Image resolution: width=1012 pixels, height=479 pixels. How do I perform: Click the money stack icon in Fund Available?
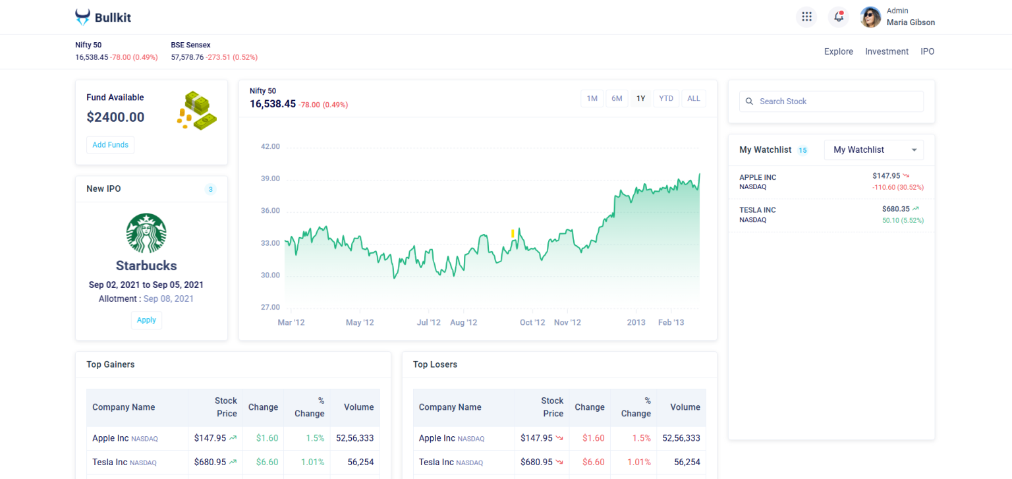(197, 110)
